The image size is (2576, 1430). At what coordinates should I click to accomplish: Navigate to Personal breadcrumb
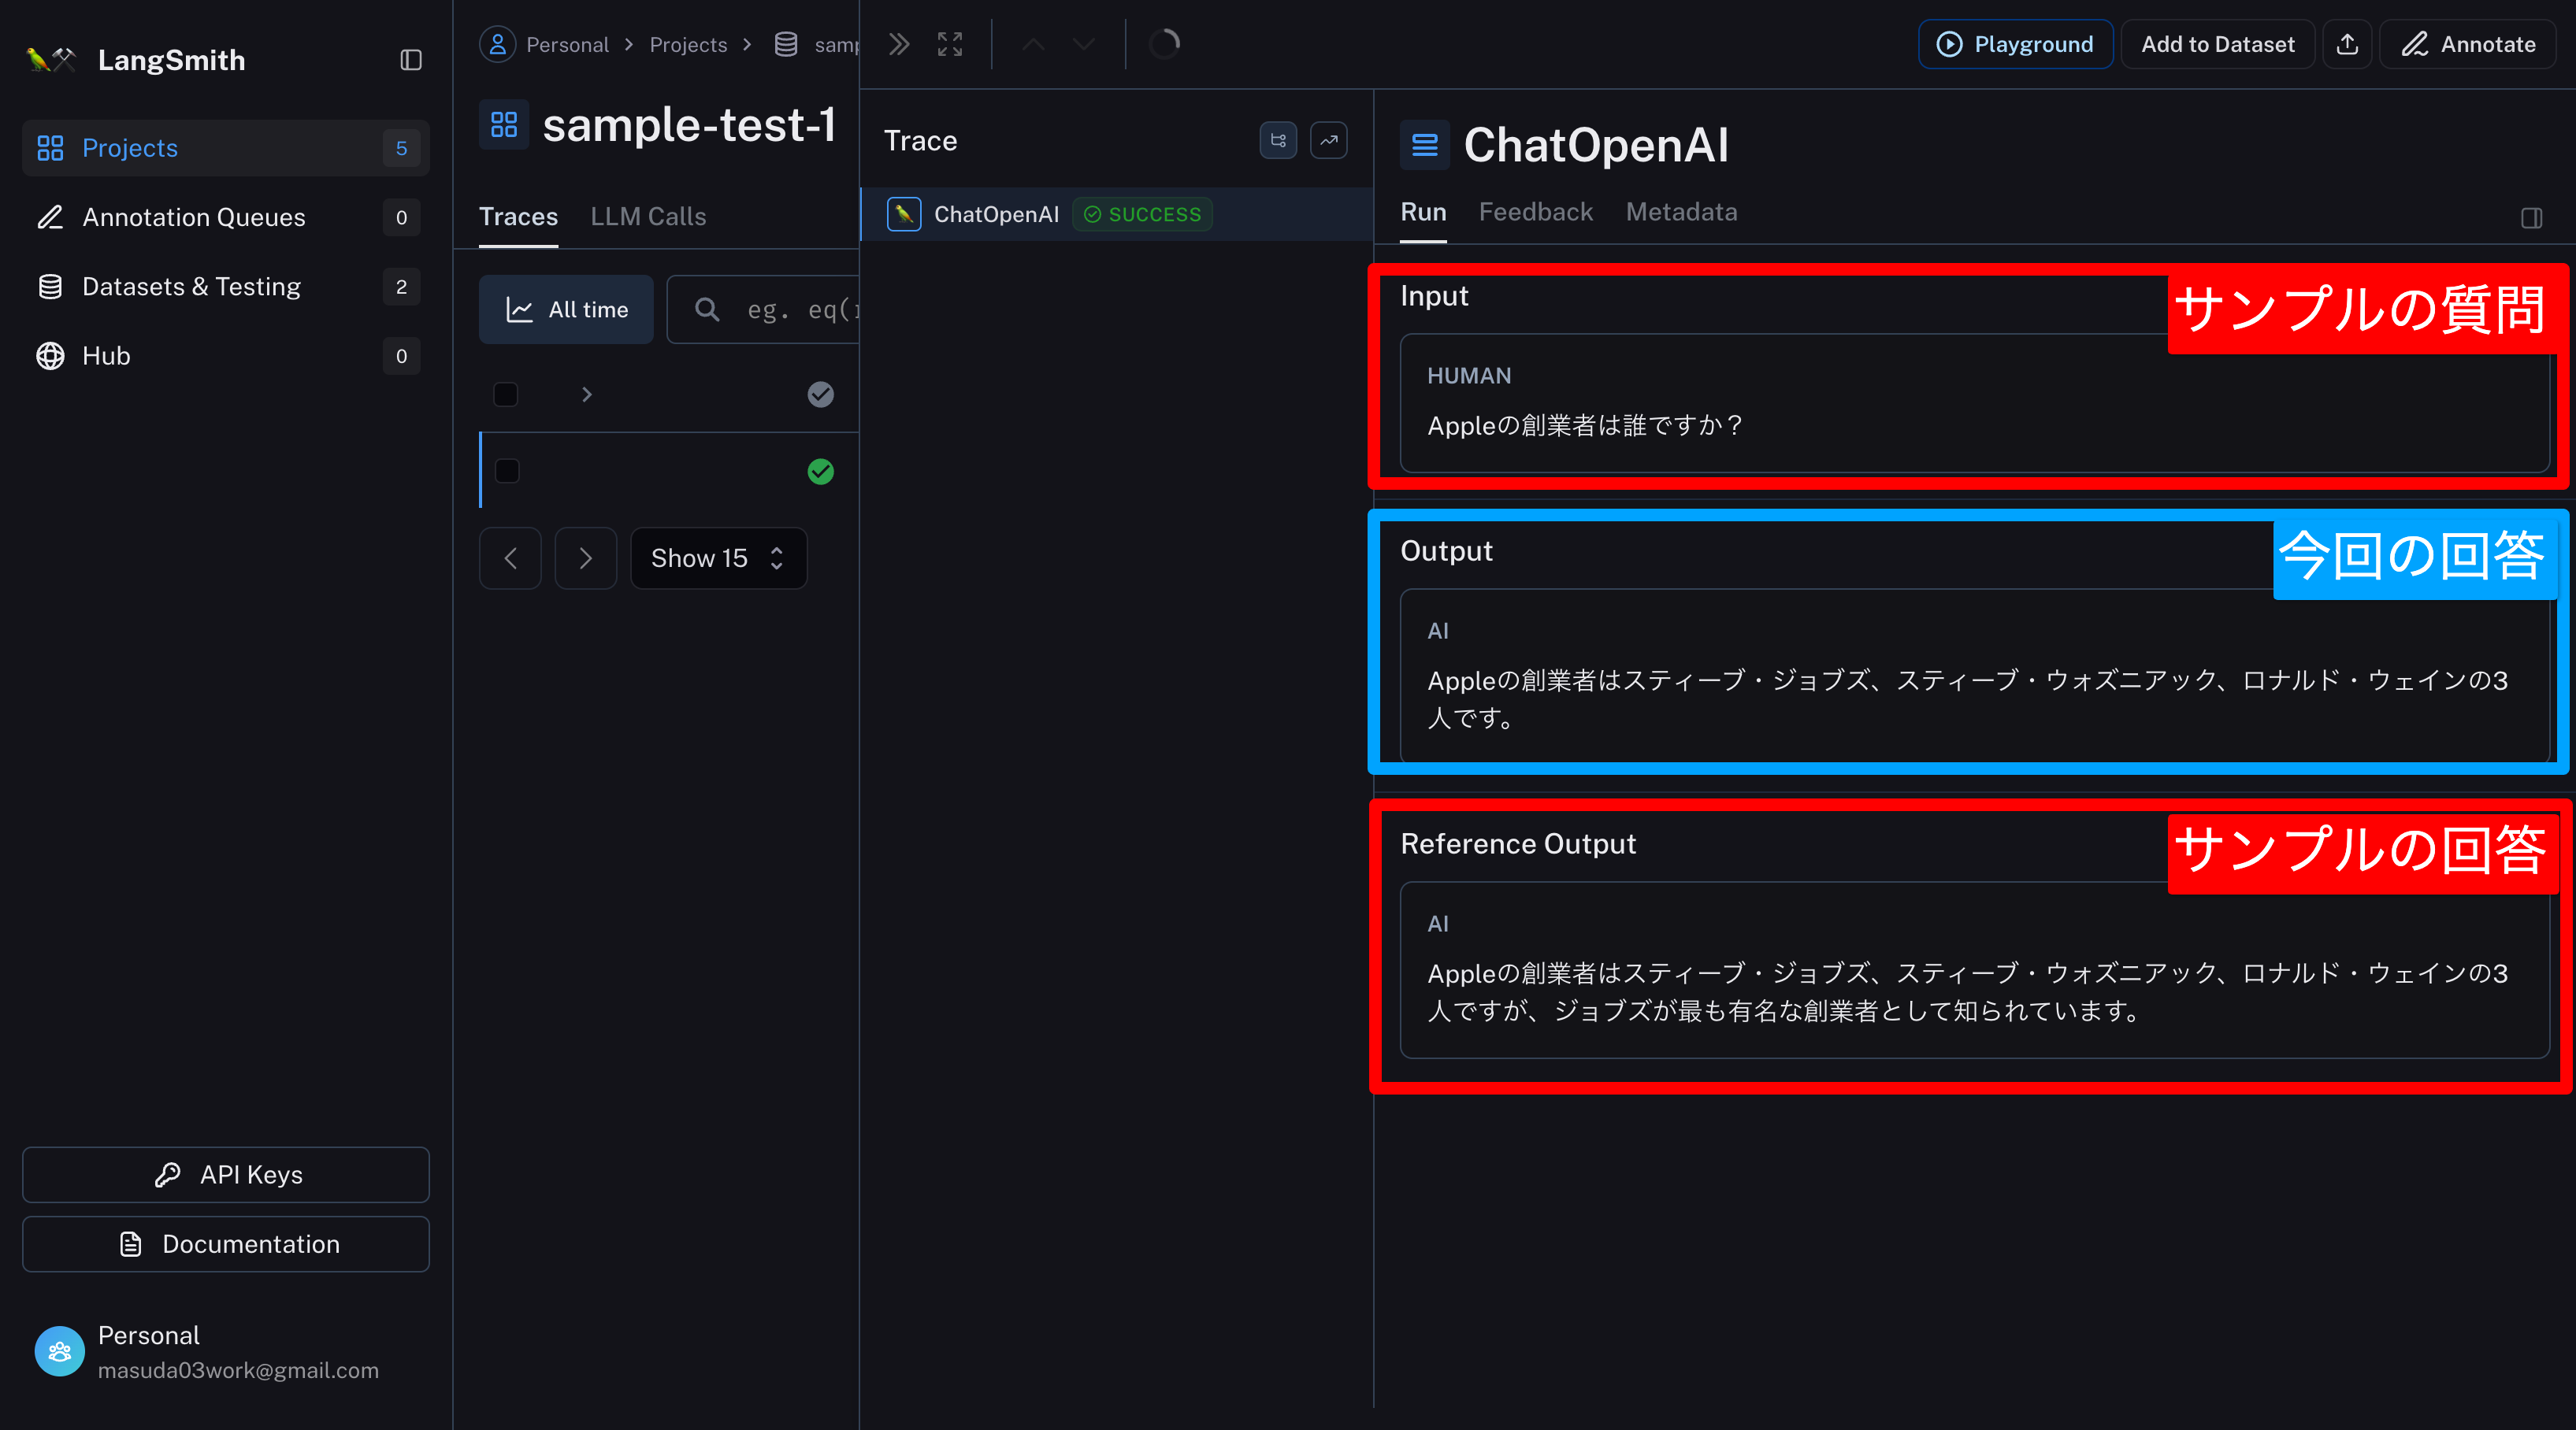567,45
